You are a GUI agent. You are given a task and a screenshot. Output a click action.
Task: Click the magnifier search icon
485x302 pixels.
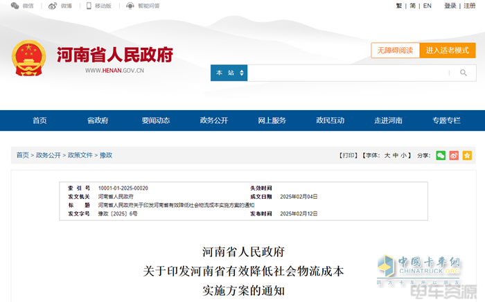coord(463,73)
